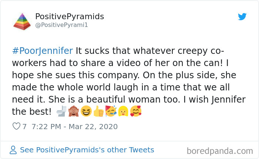Click the party face emoji
The height and width of the screenshot is (159, 259).
click(x=110, y=111)
